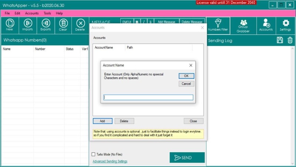Clear sending log using trash icon
The image size is (296, 167).
(290, 40)
